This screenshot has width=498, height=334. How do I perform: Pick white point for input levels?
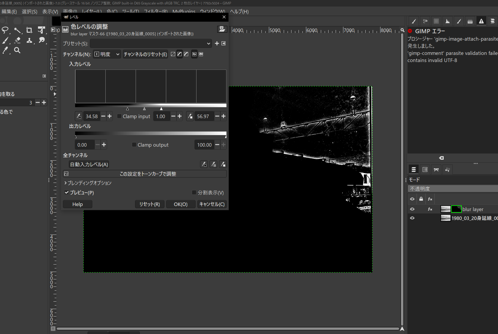pyautogui.click(x=190, y=116)
